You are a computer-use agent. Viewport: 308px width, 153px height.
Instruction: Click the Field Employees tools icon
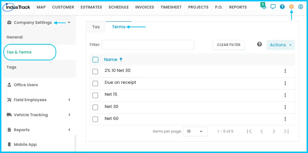9,100
